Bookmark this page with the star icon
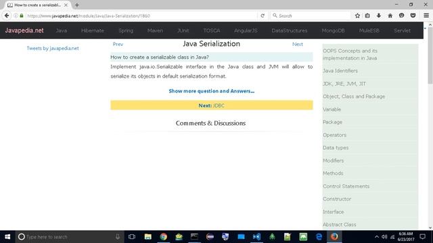The width and height of the screenshot is (433, 243). click(357, 16)
